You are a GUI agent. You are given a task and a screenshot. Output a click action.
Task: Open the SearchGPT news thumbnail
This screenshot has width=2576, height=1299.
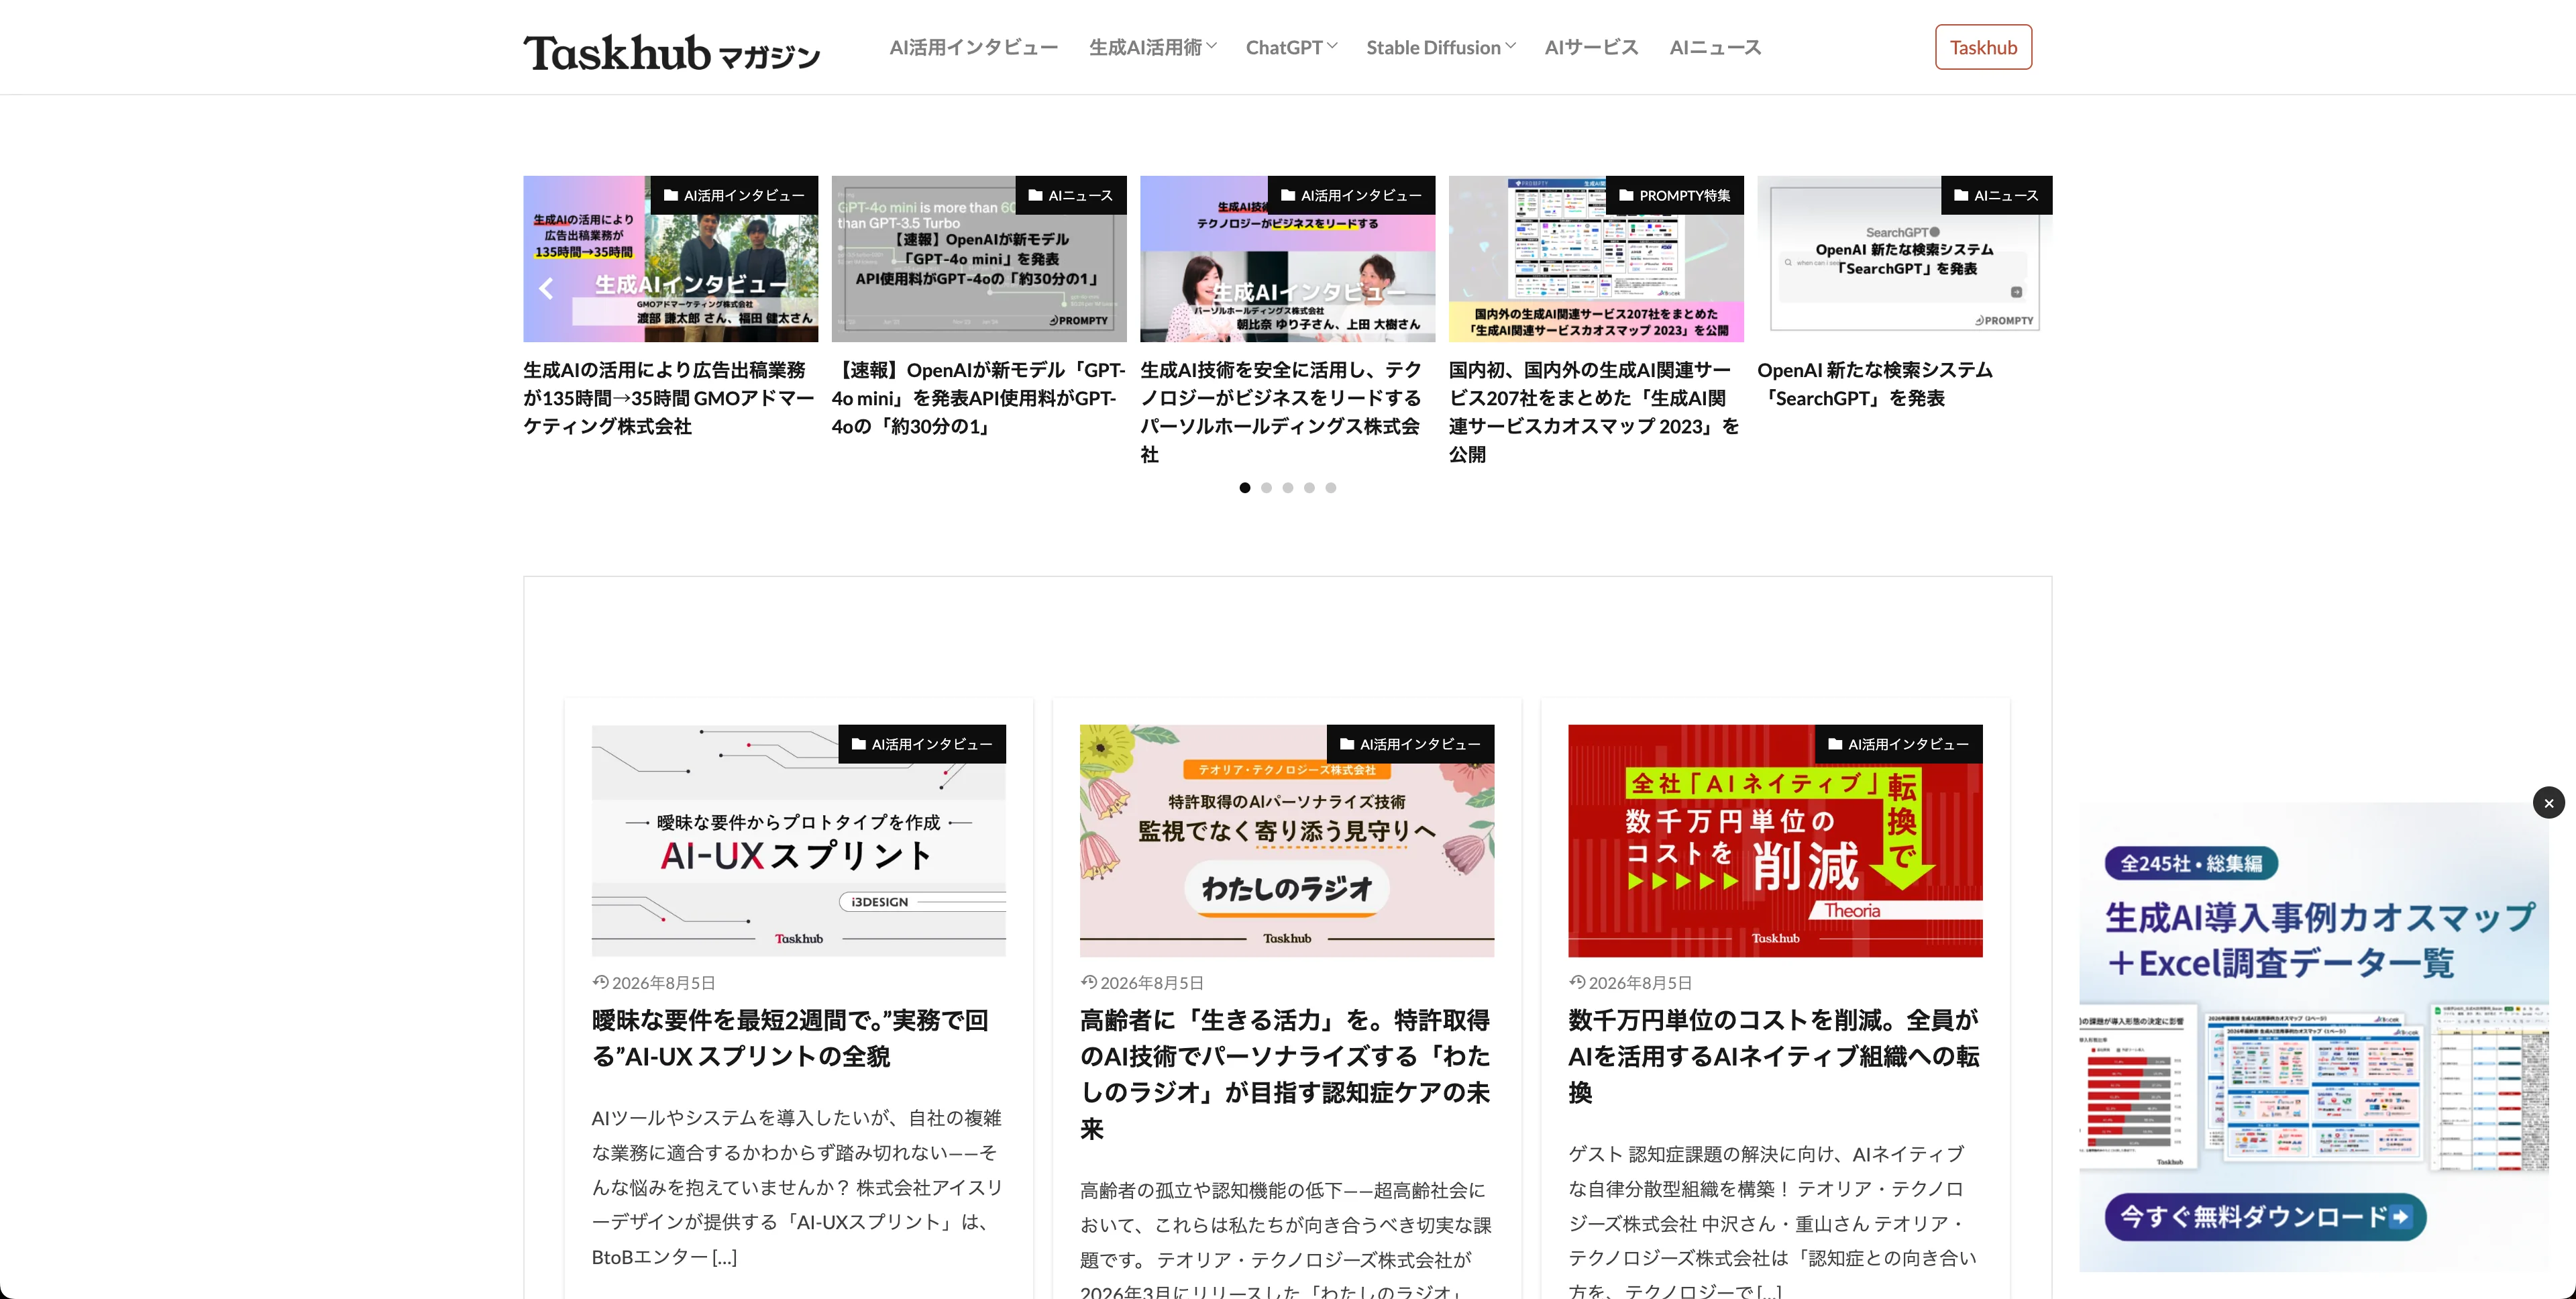coord(1904,259)
